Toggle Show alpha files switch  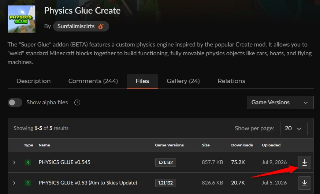click(x=15, y=102)
